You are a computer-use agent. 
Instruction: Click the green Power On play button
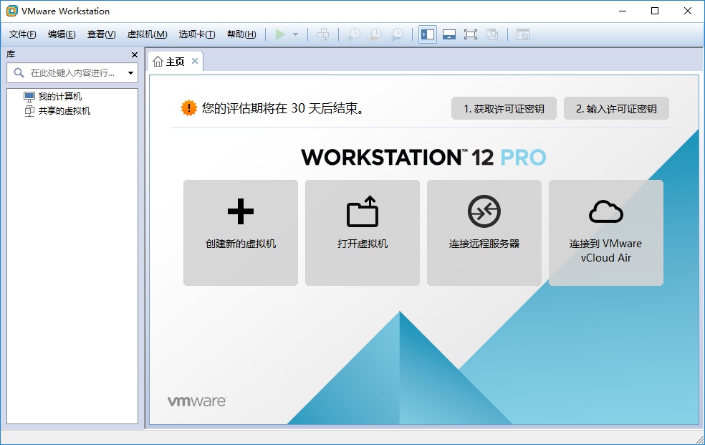[x=280, y=34]
